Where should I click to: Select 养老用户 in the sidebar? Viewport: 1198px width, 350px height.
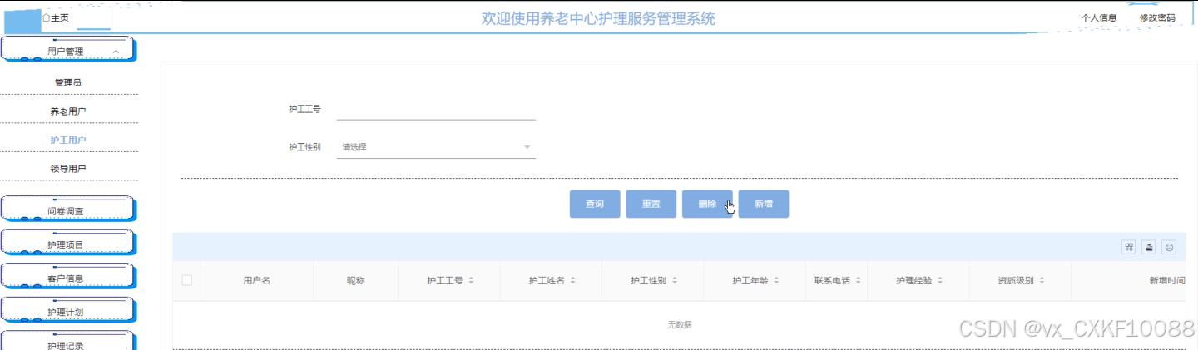click(x=68, y=111)
